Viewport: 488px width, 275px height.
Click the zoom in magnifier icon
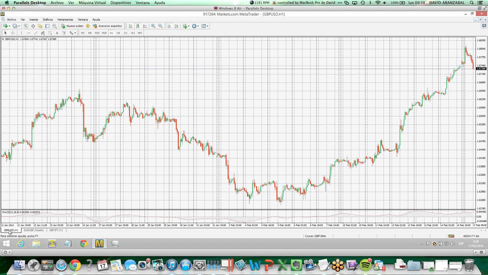[x=153, y=26]
